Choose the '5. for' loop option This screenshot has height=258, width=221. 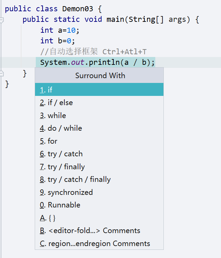(x=99, y=141)
